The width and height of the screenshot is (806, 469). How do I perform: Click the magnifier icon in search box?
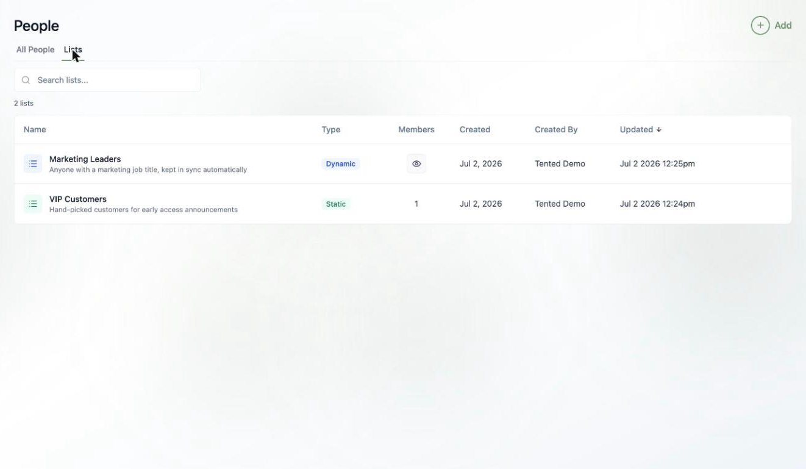pyautogui.click(x=26, y=80)
